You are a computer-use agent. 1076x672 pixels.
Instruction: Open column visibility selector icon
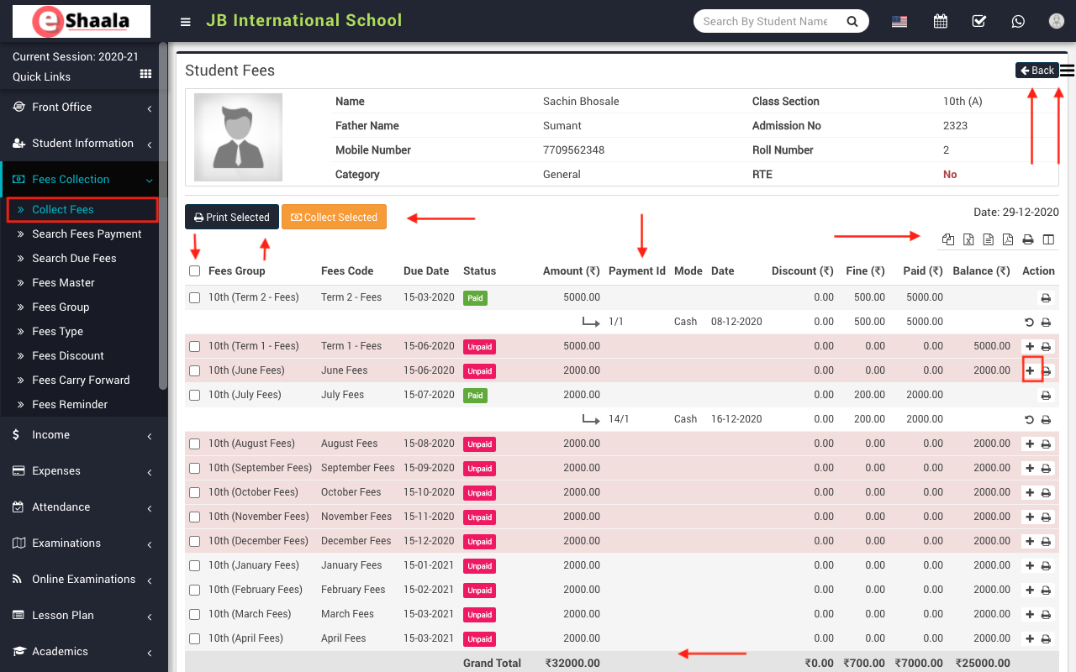(x=1048, y=239)
